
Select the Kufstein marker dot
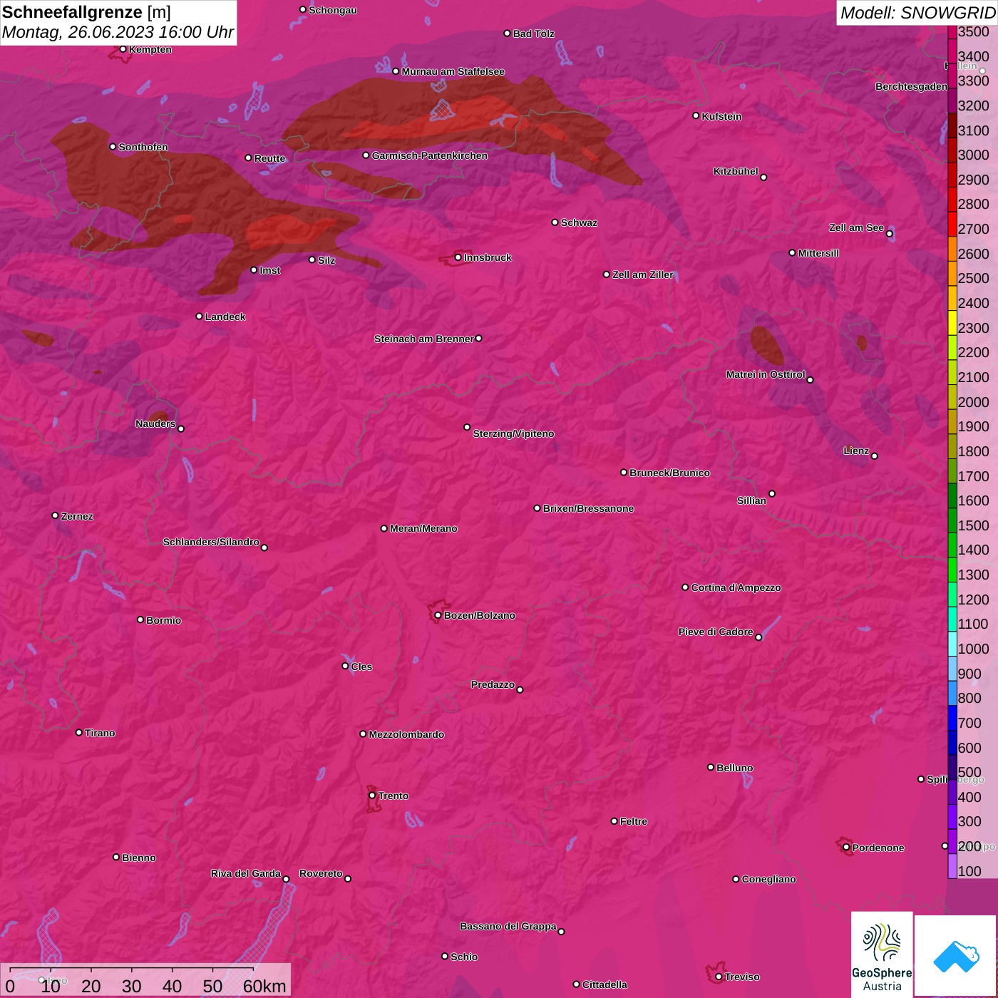coord(696,115)
